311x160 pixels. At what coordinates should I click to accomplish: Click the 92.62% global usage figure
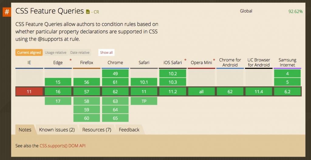pos(296,12)
